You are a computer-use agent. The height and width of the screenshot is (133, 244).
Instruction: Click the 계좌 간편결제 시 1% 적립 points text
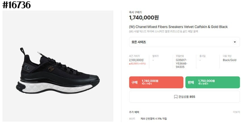[x=154, y=119]
